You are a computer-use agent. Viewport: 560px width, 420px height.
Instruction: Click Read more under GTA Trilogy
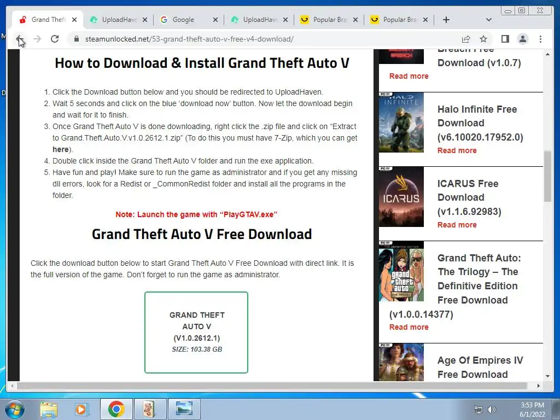(x=409, y=327)
